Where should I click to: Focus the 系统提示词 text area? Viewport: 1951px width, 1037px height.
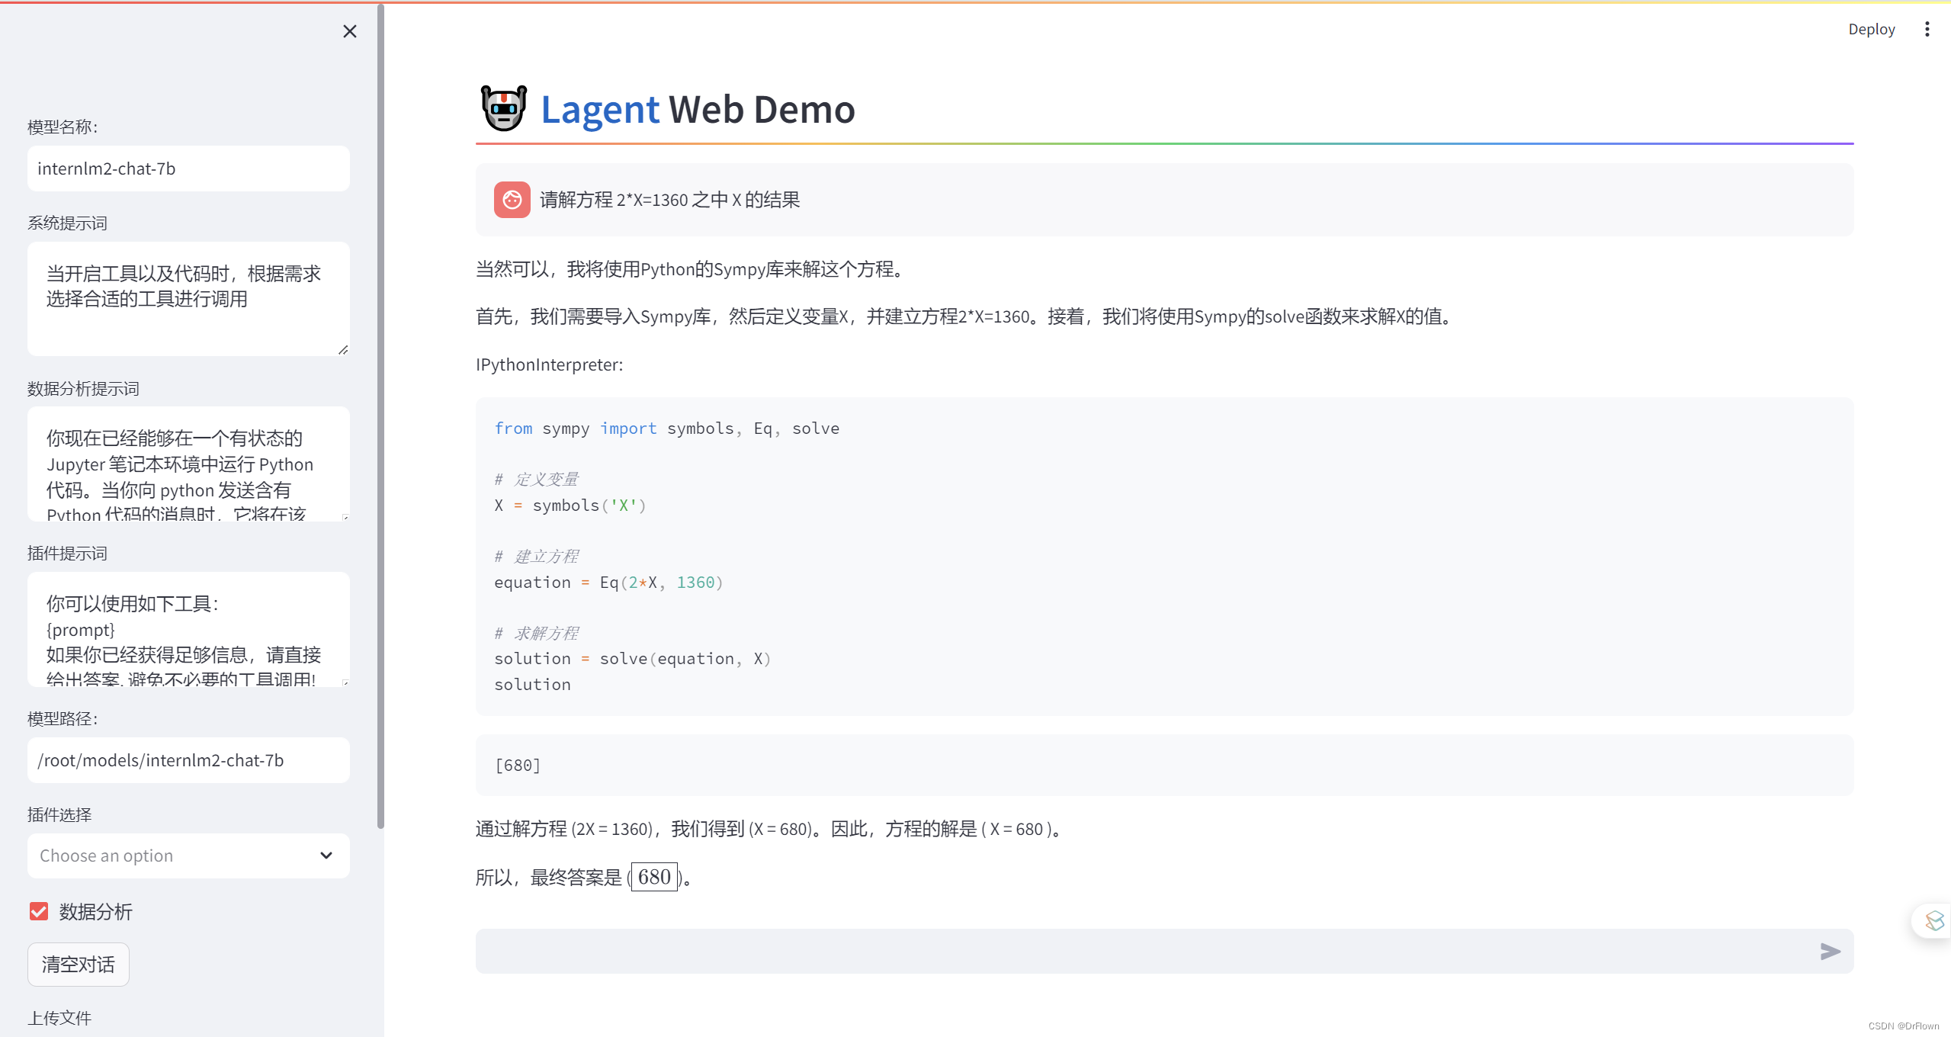188,299
